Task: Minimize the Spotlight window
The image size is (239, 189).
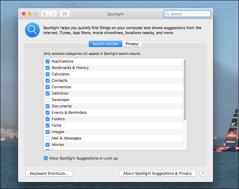Action: pos(29,14)
